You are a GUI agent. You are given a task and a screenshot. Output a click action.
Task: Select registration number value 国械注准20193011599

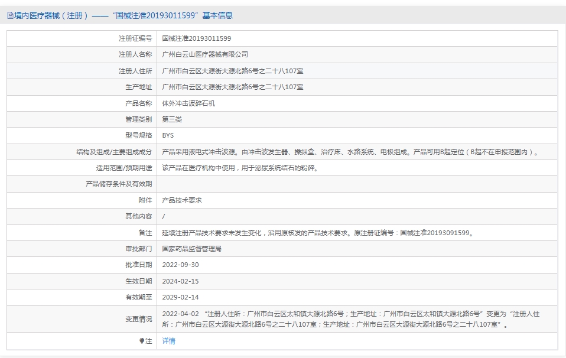click(x=196, y=38)
